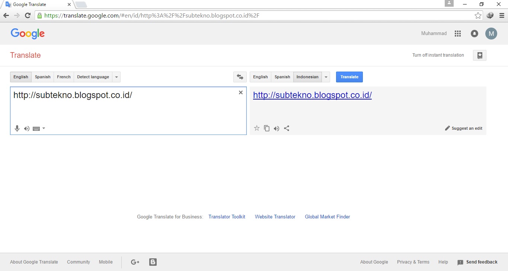This screenshot has width=508, height=271.
Task: Select Indonesian as target language
Action: pos(307,77)
